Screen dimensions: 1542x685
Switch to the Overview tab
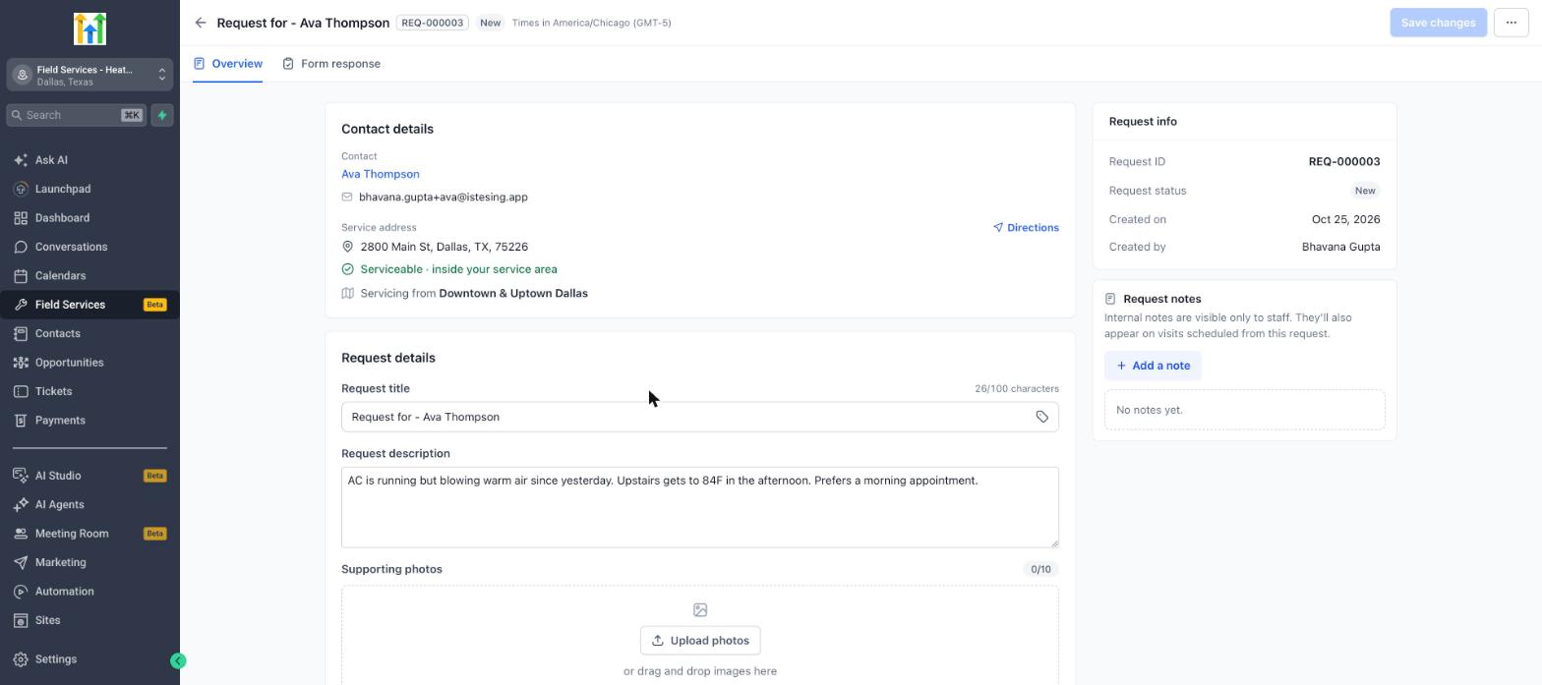coord(227,64)
